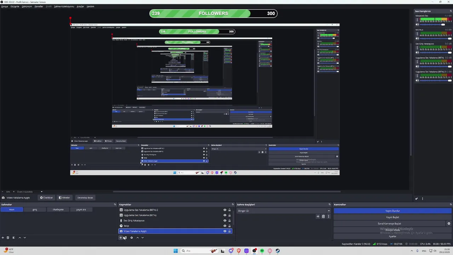Add a scene transition with plus icon
Screen dimensions: 453x255
point(318,216)
